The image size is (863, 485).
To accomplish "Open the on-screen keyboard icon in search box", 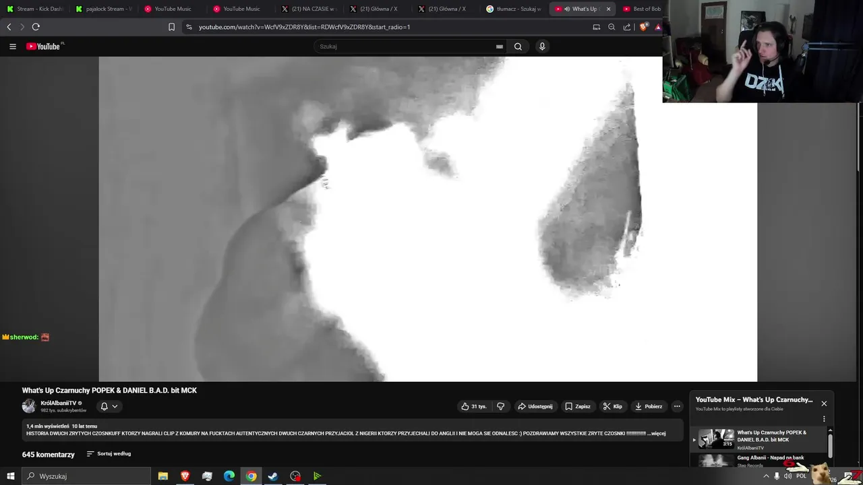I will 499,46.
